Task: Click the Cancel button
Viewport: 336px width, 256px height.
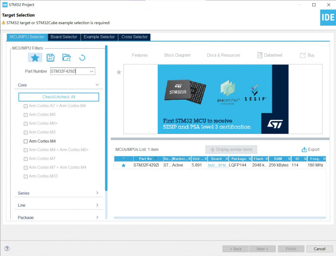Action: click(320, 249)
